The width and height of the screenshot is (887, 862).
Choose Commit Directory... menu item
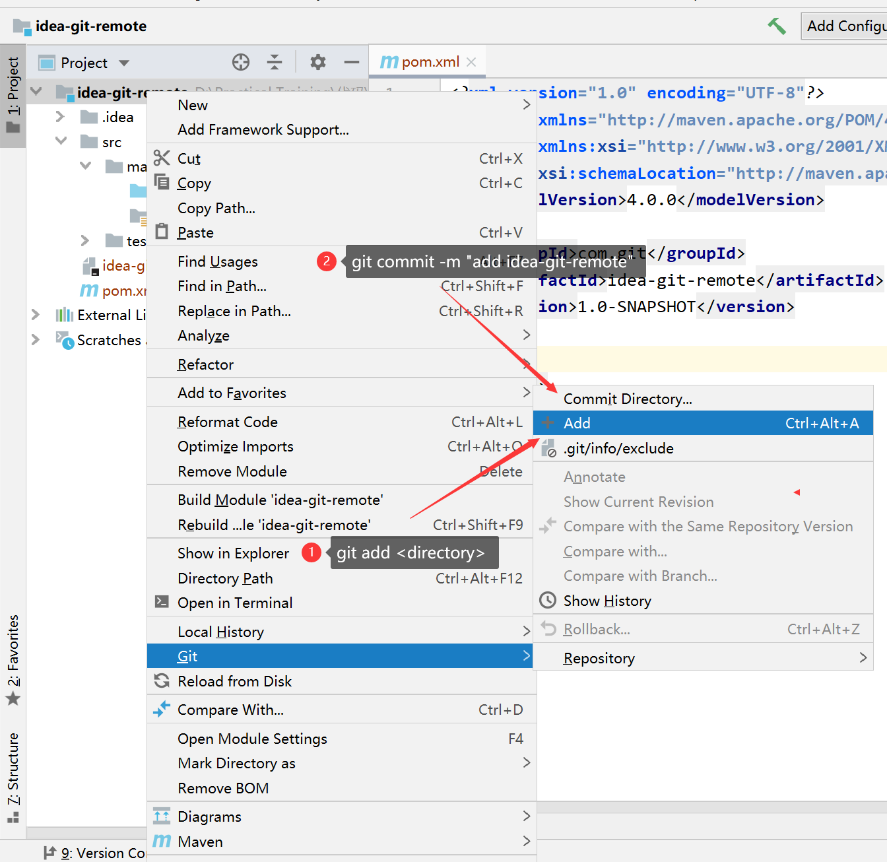703,399
